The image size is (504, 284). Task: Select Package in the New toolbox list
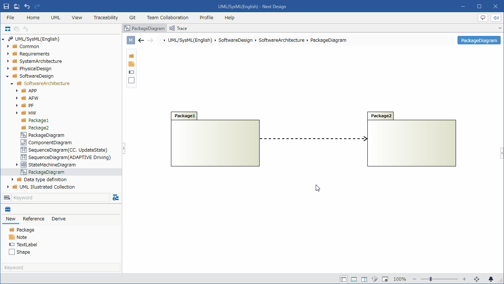(x=25, y=230)
